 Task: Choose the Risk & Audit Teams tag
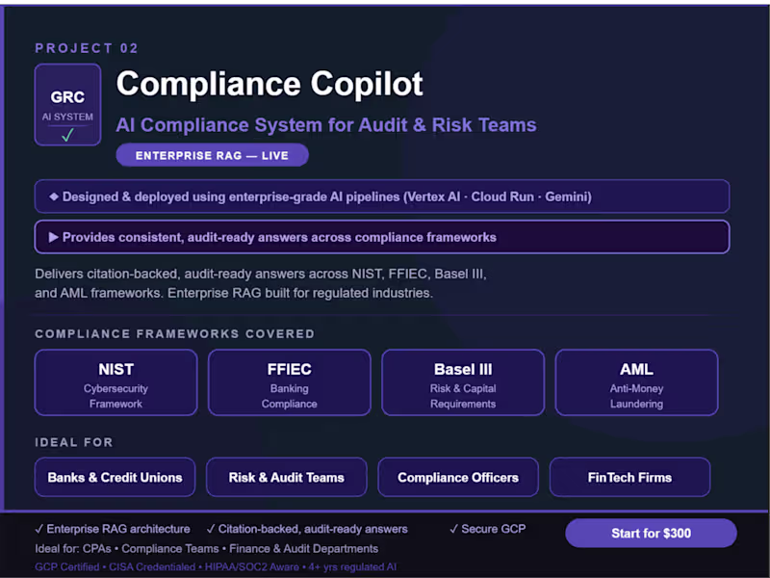pyautogui.click(x=286, y=477)
